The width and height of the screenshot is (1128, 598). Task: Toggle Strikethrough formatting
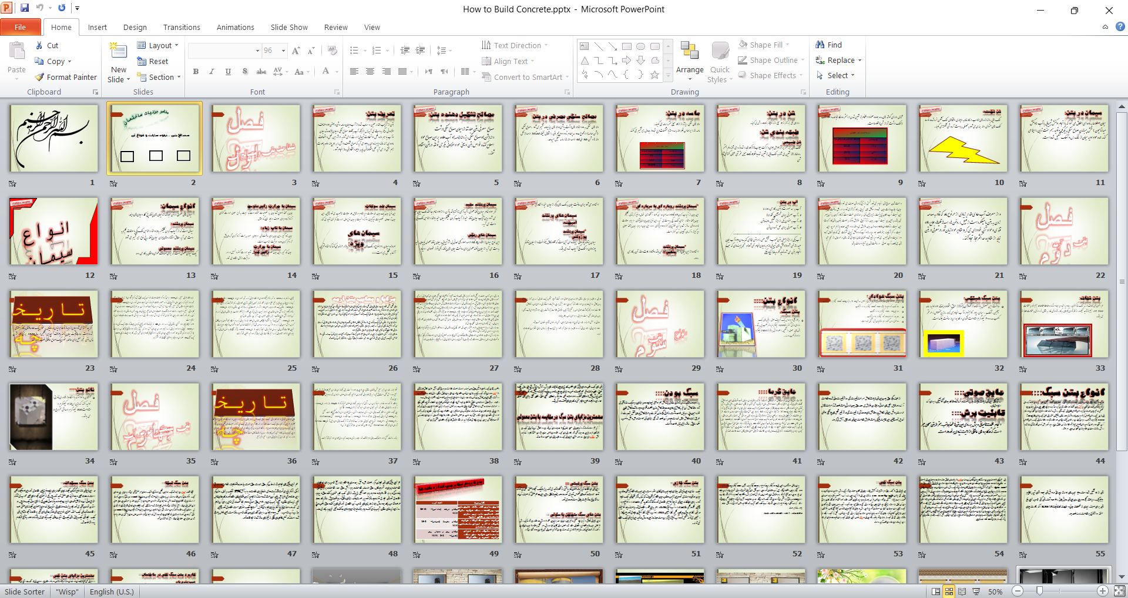tap(261, 72)
